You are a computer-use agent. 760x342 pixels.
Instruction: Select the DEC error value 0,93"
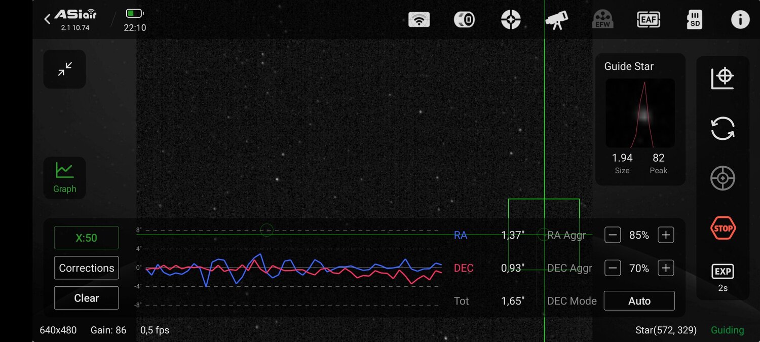513,268
